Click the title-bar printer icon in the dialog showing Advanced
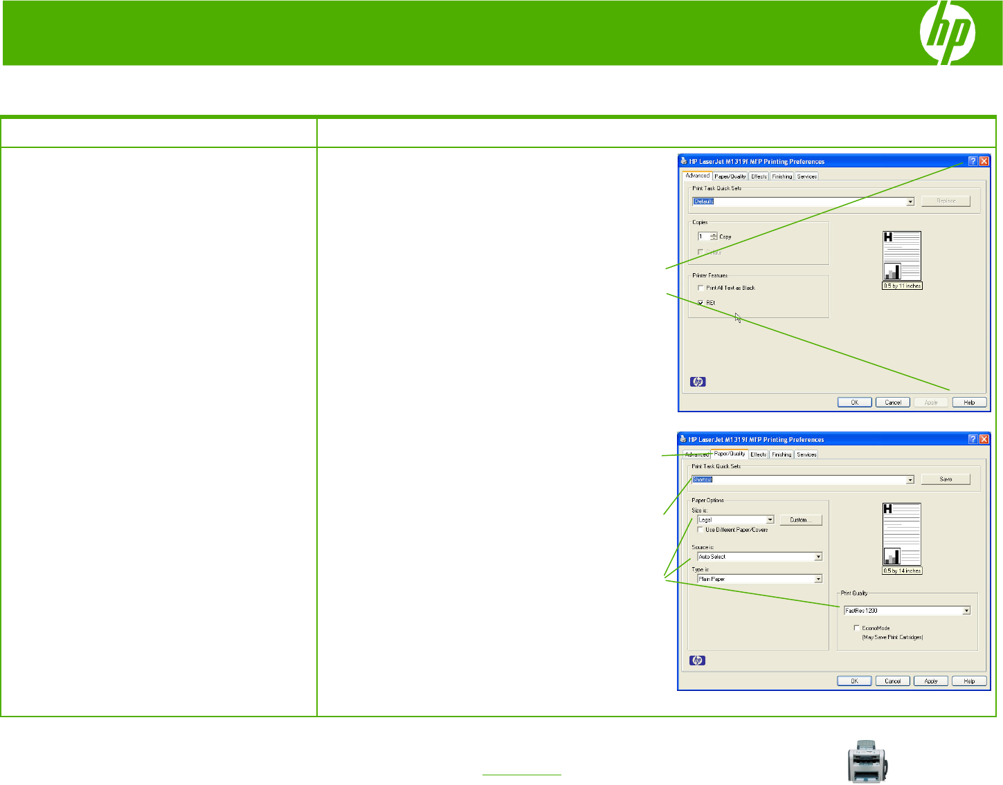 point(683,161)
